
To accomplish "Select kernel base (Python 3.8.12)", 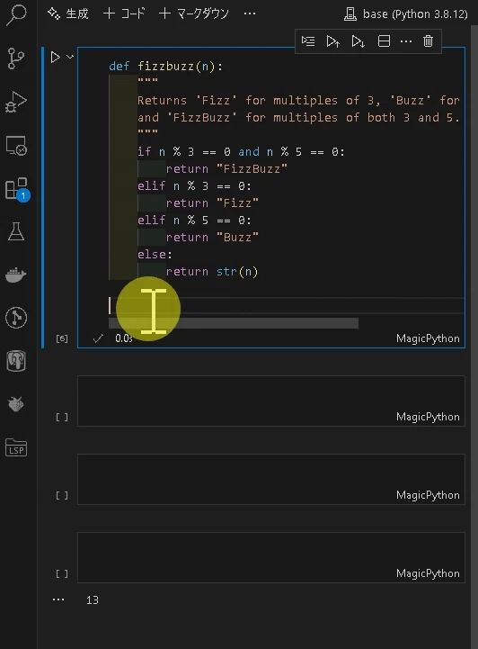I will click(406, 14).
